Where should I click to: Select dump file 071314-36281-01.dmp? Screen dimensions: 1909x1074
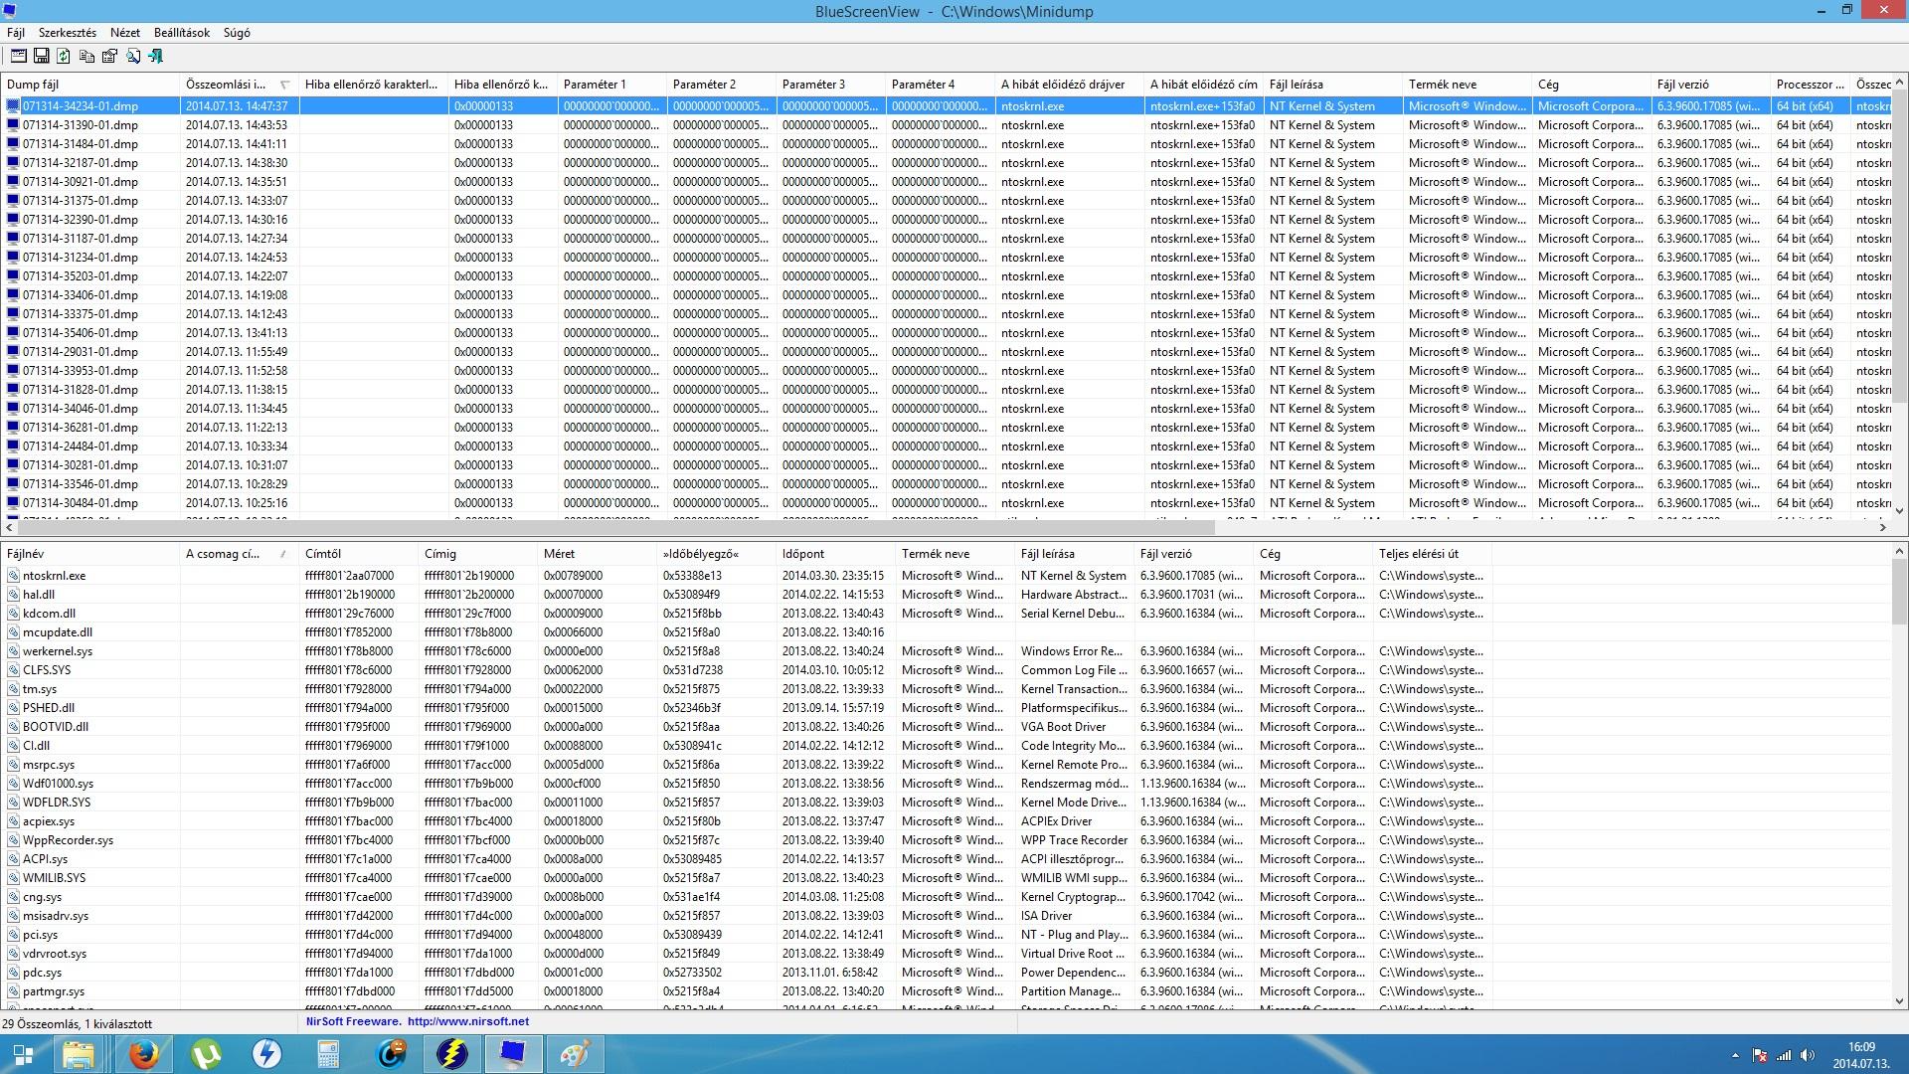tap(81, 428)
